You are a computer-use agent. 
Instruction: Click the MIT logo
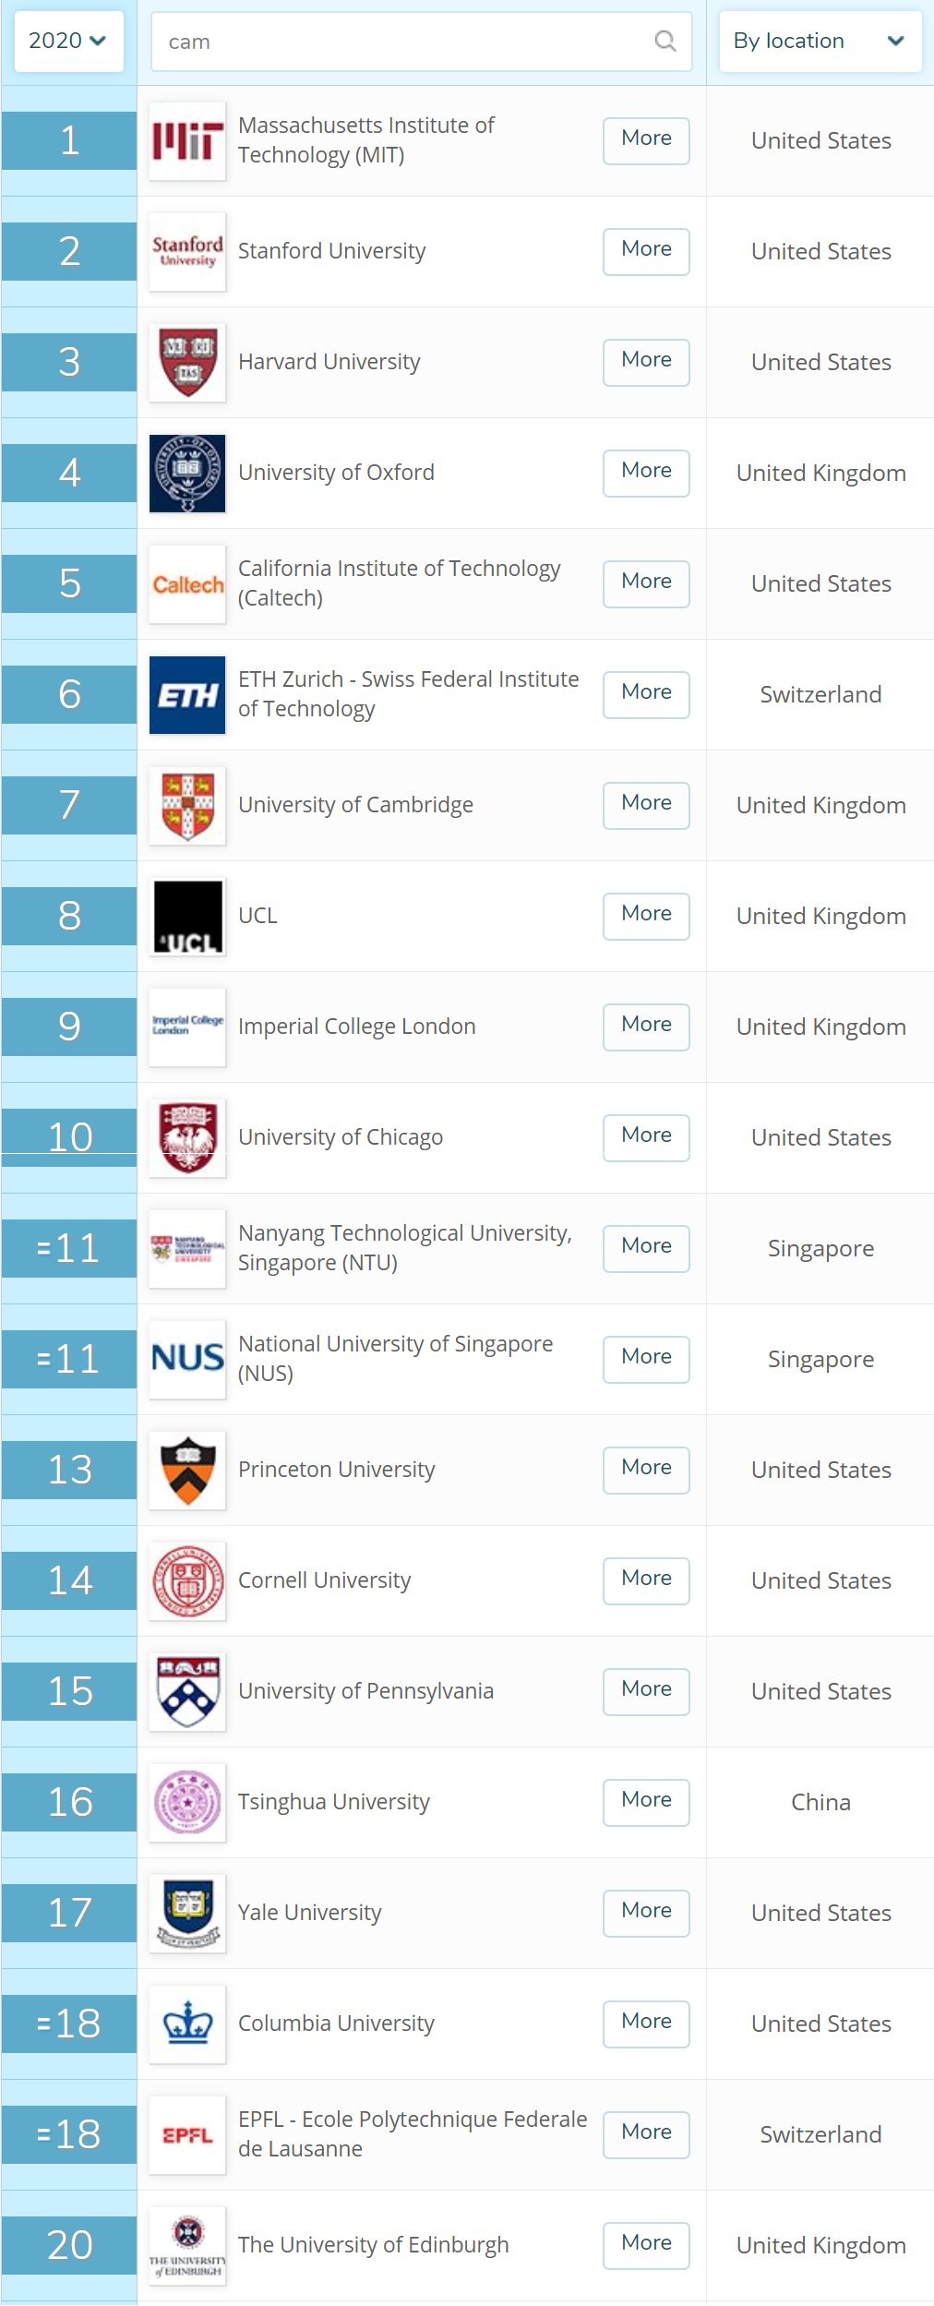(x=187, y=141)
